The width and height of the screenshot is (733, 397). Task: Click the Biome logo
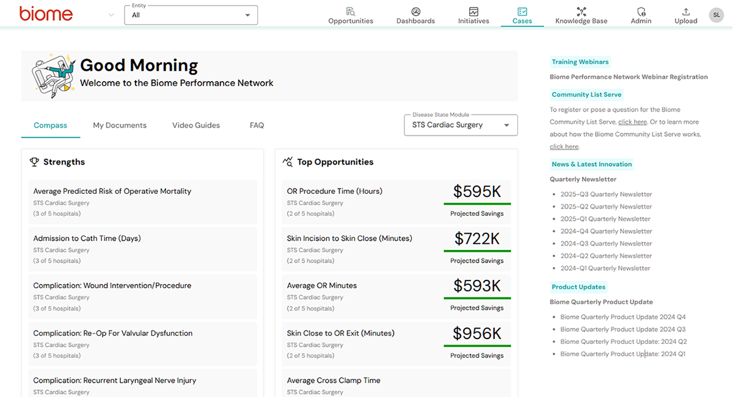coord(46,14)
